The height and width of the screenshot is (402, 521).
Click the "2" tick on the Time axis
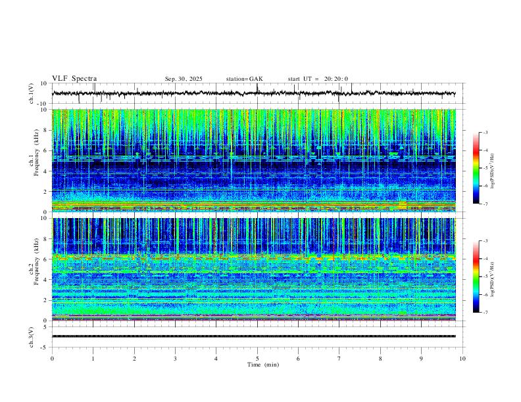point(134,359)
